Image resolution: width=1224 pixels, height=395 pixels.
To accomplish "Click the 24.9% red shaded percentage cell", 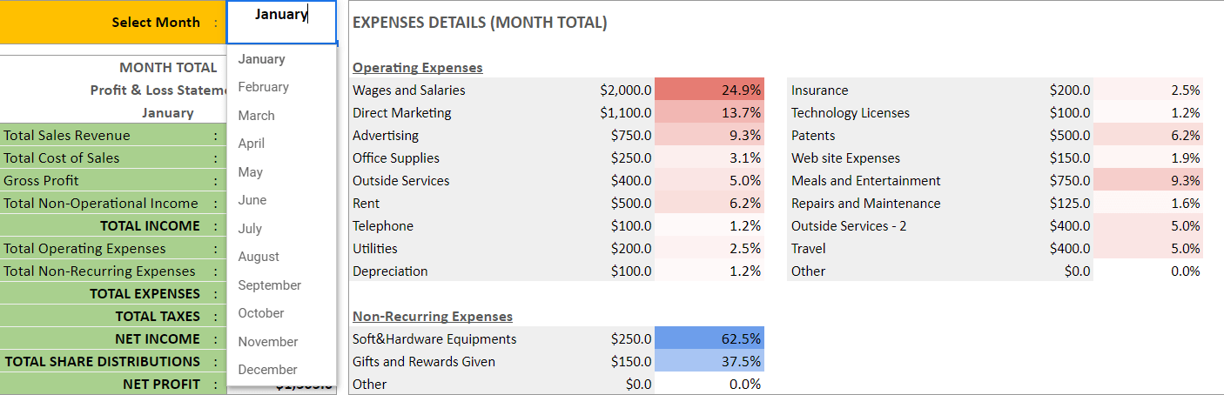I will point(709,90).
